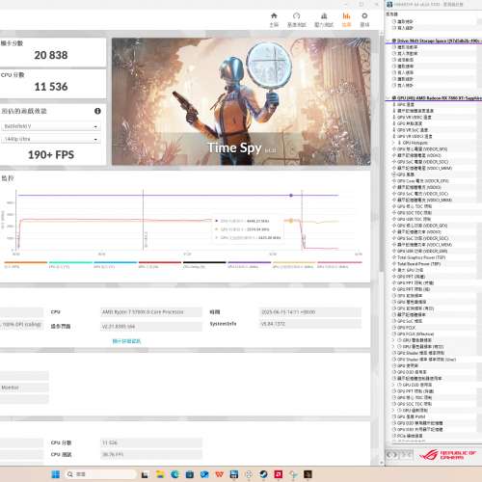Click the floppy-disk icon on the taskbar
The height and width of the screenshot is (482, 482).
coord(234,474)
